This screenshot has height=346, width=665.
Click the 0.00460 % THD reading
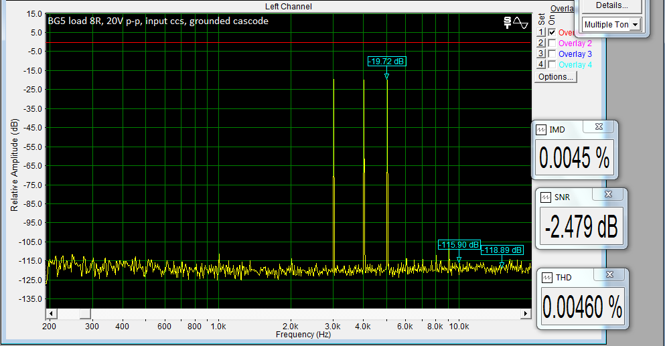(x=583, y=306)
